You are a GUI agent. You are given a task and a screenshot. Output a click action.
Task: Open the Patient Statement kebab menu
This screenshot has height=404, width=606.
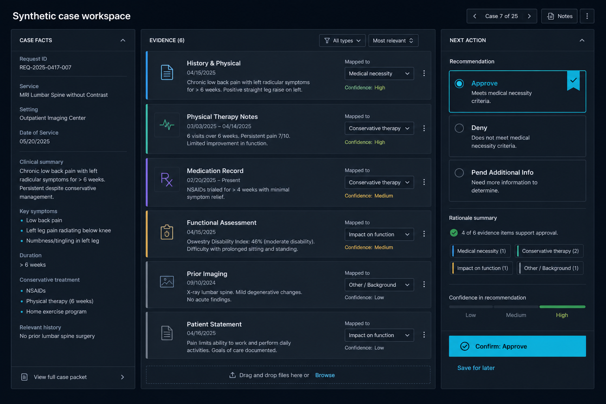click(x=424, y=335)
